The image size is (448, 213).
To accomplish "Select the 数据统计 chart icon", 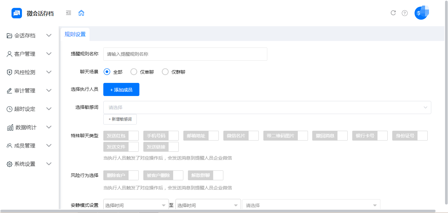I will [9, 127].
